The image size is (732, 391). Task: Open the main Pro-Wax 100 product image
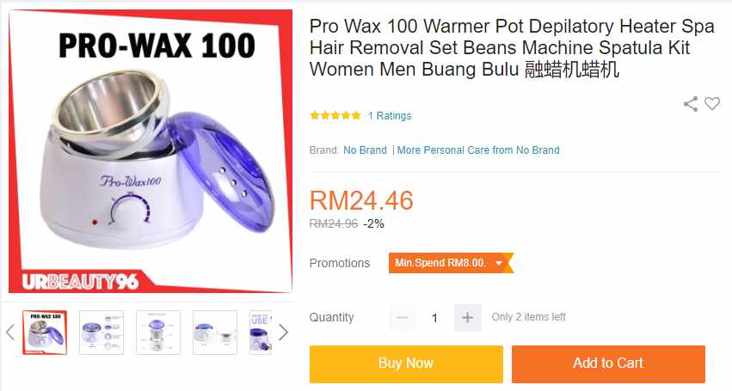pyautogui.click(x=151, y=151)
